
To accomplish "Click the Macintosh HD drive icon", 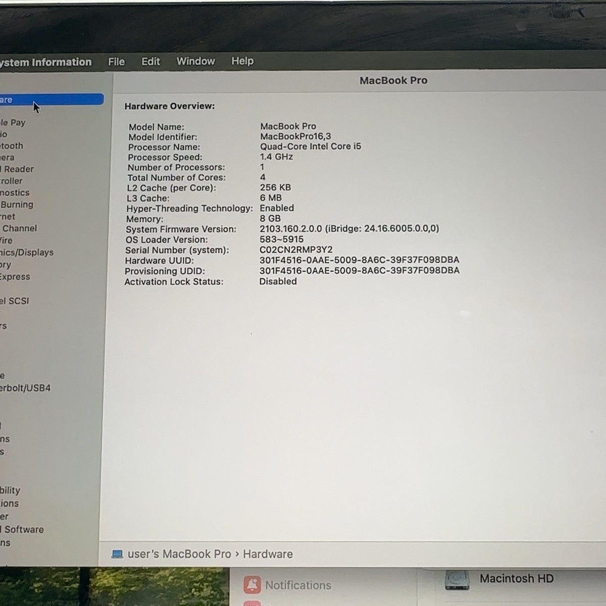I will tap(457, 580).
